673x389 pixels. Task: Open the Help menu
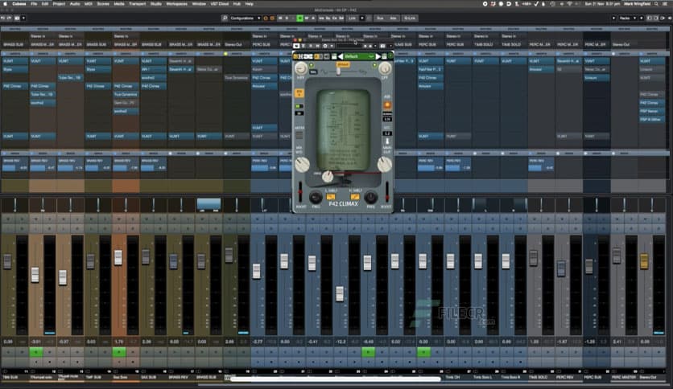pyautogui.click(x=249, y=4)
